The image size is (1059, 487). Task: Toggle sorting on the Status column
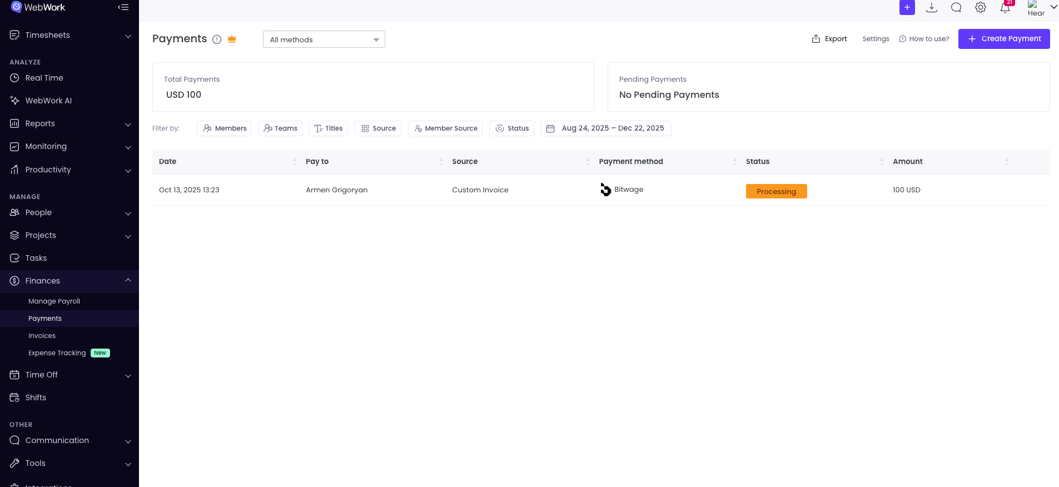point(882,162)
